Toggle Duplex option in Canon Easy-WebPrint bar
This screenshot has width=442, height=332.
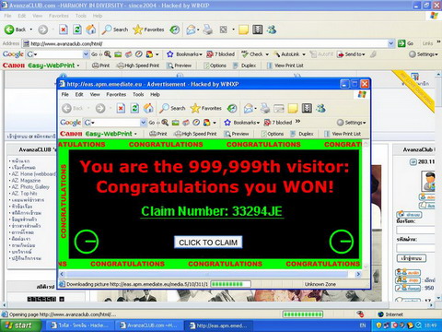coord(244,65)
